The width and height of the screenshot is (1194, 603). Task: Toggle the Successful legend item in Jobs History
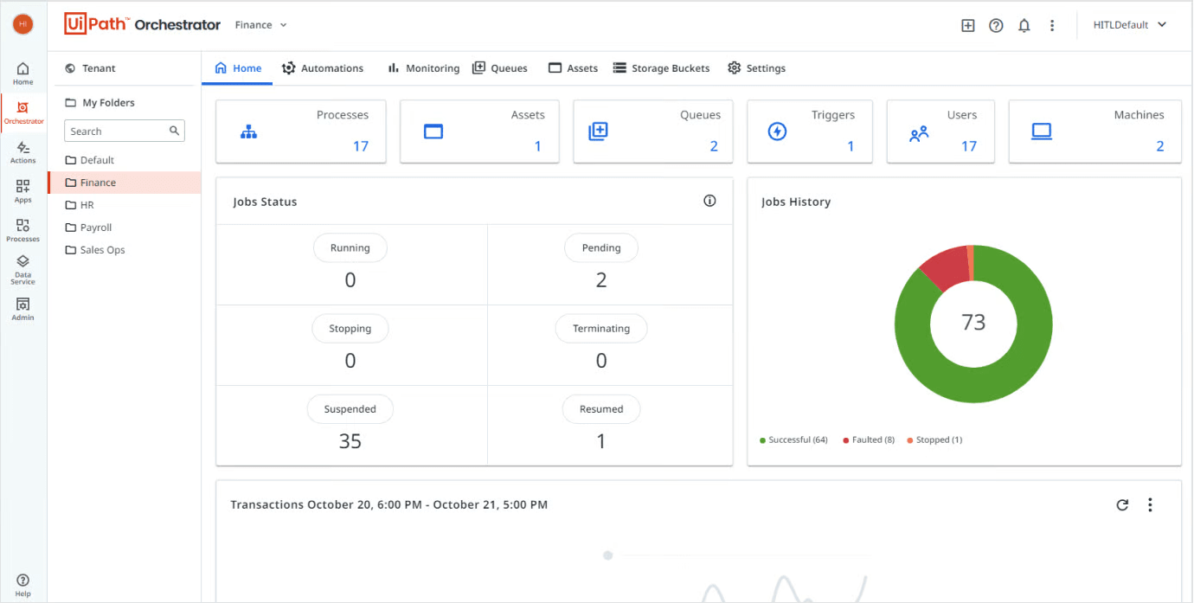tap(793, 440)
